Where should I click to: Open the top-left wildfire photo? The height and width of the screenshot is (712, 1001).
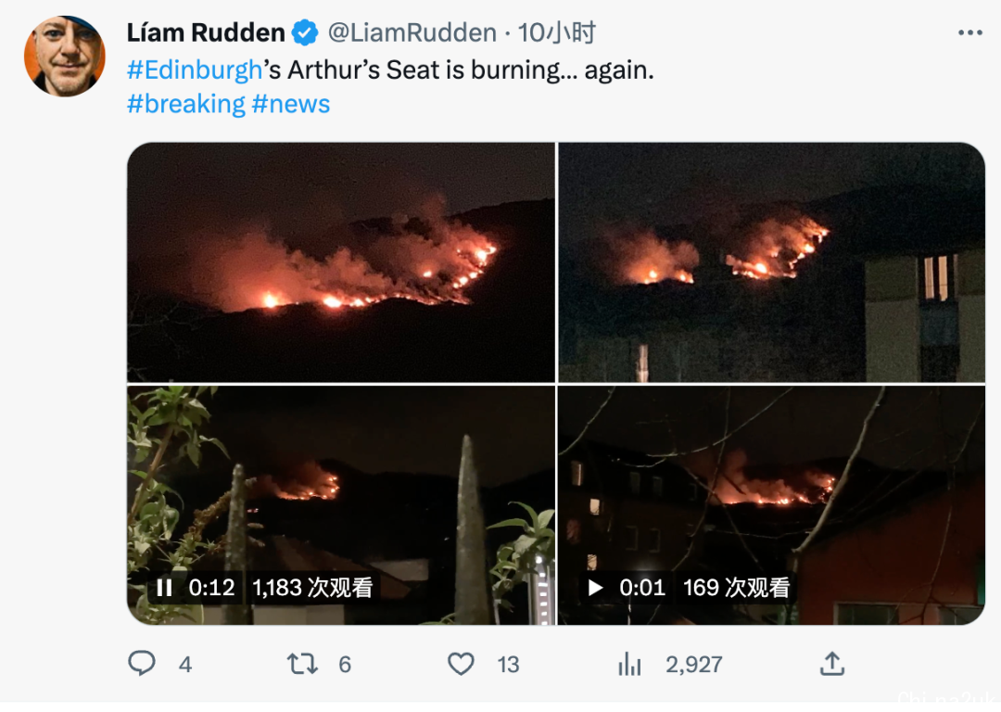pyautogui.click(x=341, y=262)
